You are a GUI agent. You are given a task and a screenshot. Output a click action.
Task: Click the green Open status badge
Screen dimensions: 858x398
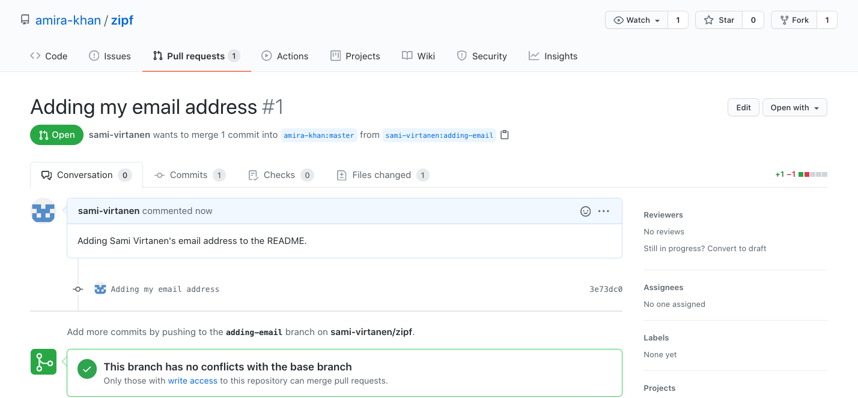pos(56,135)
